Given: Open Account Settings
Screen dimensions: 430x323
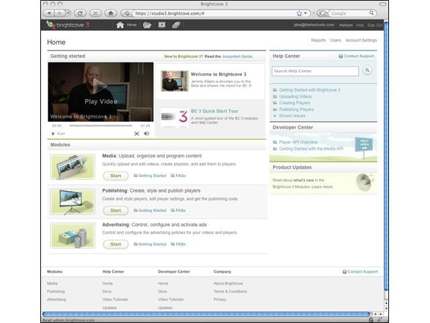Looking at the screenshot, I should pos(361,40).
